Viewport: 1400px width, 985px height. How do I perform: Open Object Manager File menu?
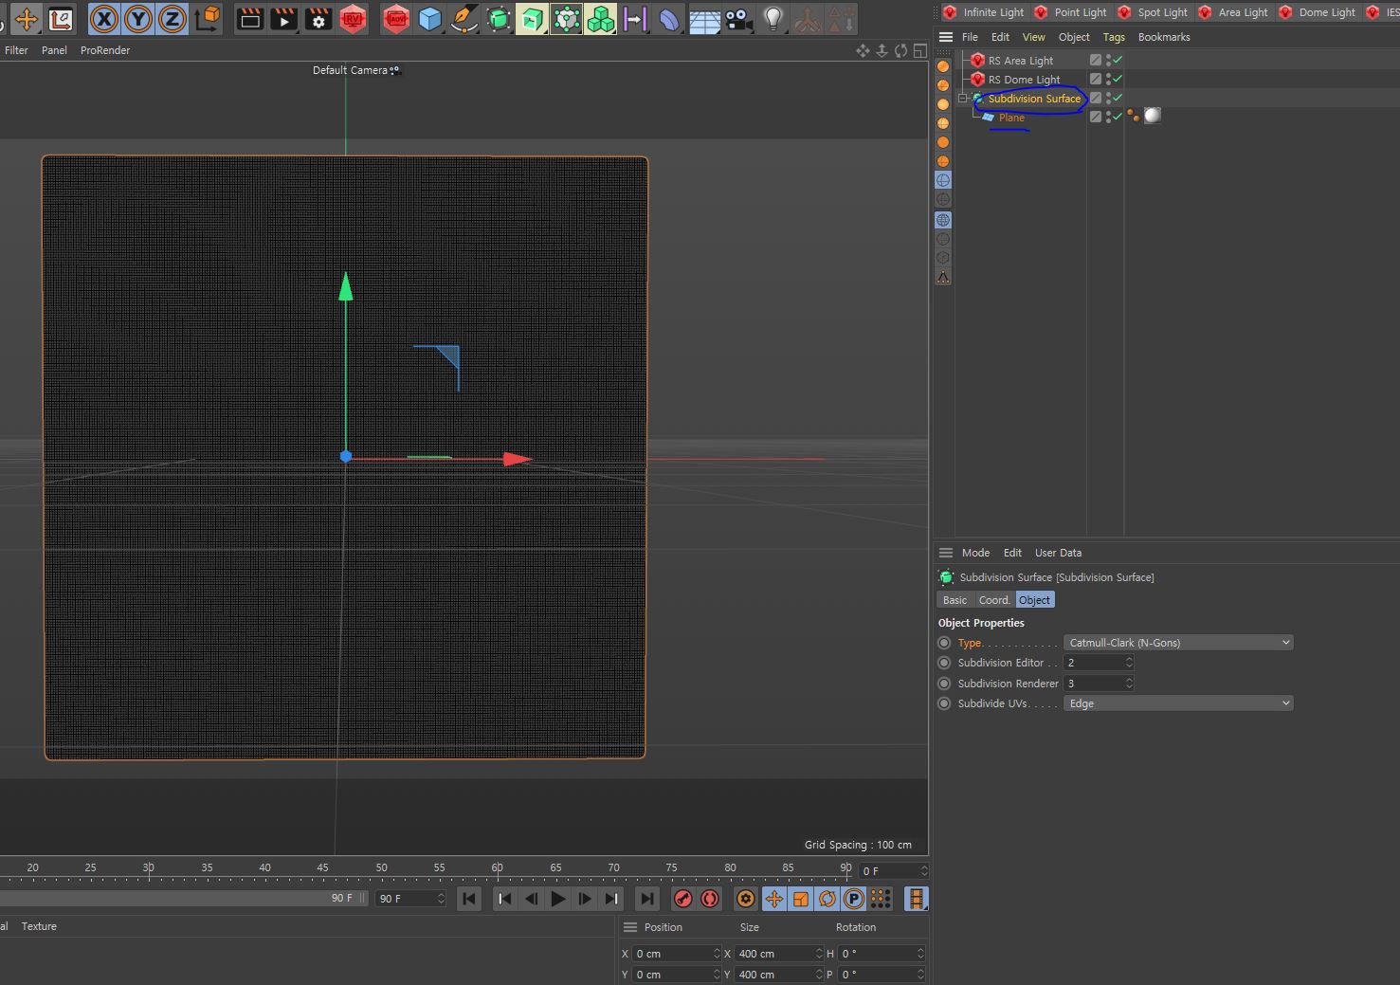point(970,37)
